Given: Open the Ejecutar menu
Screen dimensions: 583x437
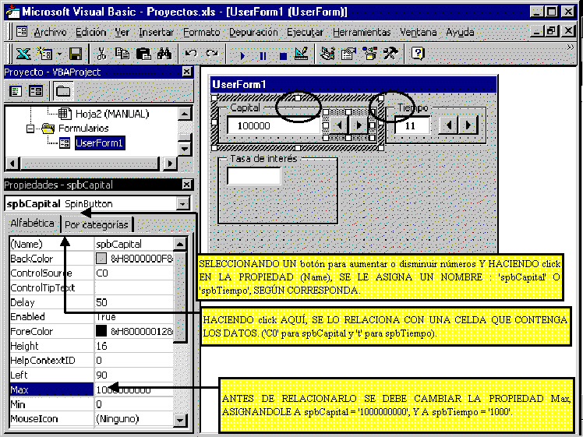Looking at the screenshot, I should [305, 33].
